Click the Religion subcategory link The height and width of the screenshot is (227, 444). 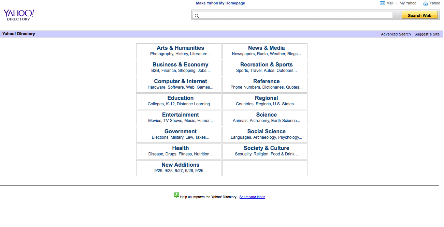tap(261, 154)
